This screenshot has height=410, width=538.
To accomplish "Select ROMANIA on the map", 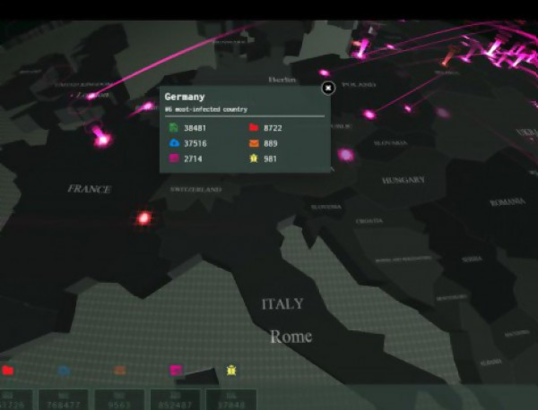I will [x=508, y=202].
